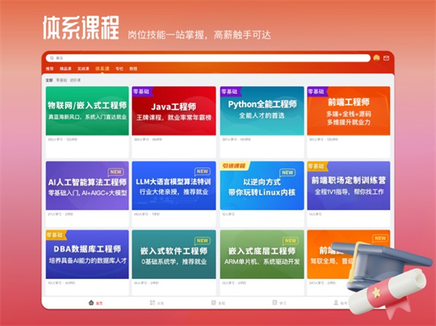Open the 实战课 tab
Screen dimensions: 436x326
click(x=82, y=68)
